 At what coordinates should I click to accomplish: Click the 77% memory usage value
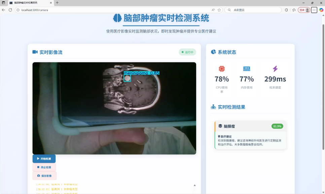[247, 79]
